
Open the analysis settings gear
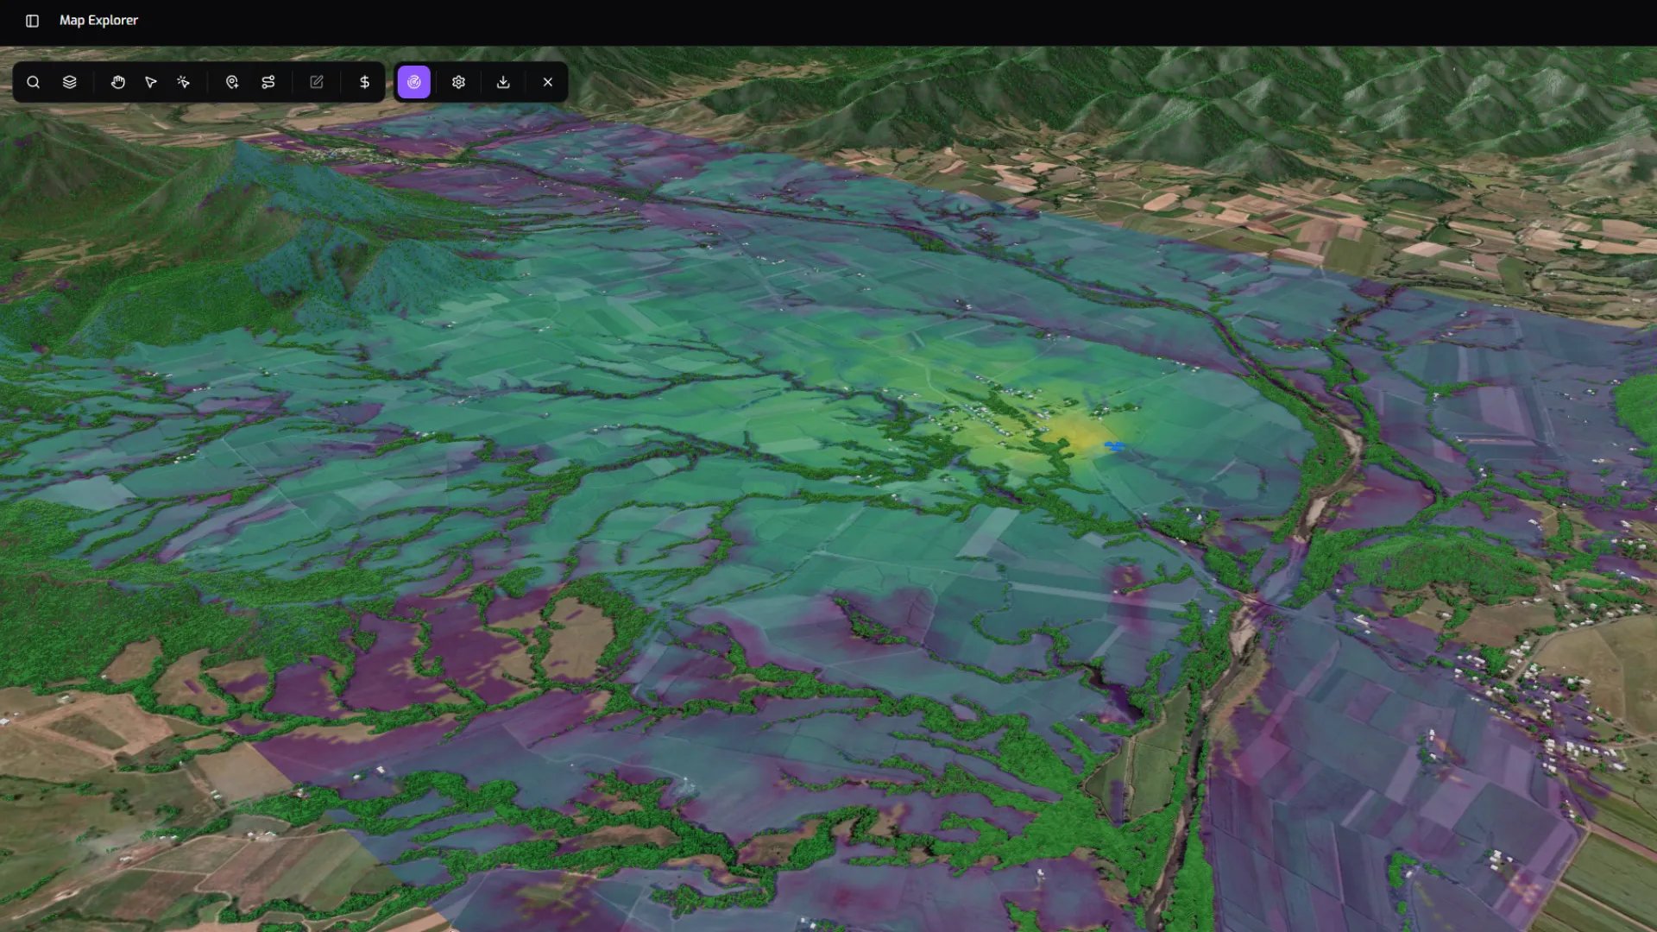coord(459,82)
